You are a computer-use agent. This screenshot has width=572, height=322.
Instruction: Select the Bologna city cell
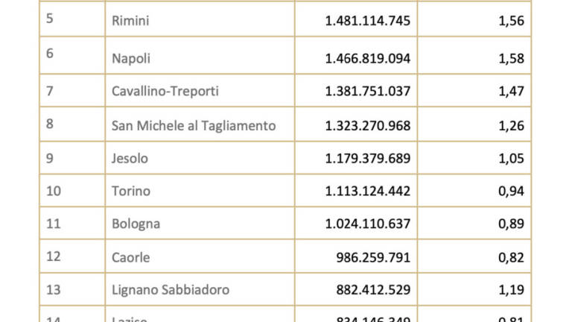[x=200, y=223]
